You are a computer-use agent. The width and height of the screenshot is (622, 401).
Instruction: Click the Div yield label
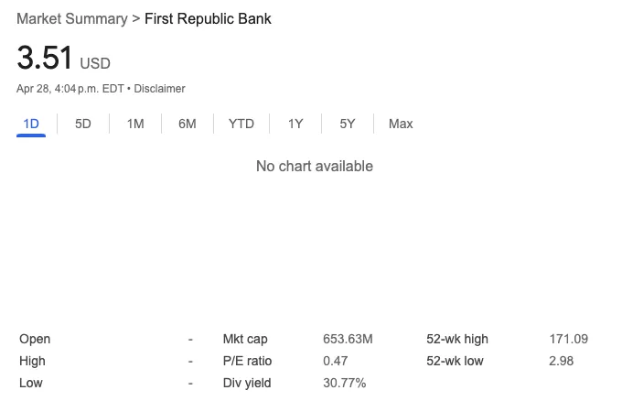coord(247,383)
